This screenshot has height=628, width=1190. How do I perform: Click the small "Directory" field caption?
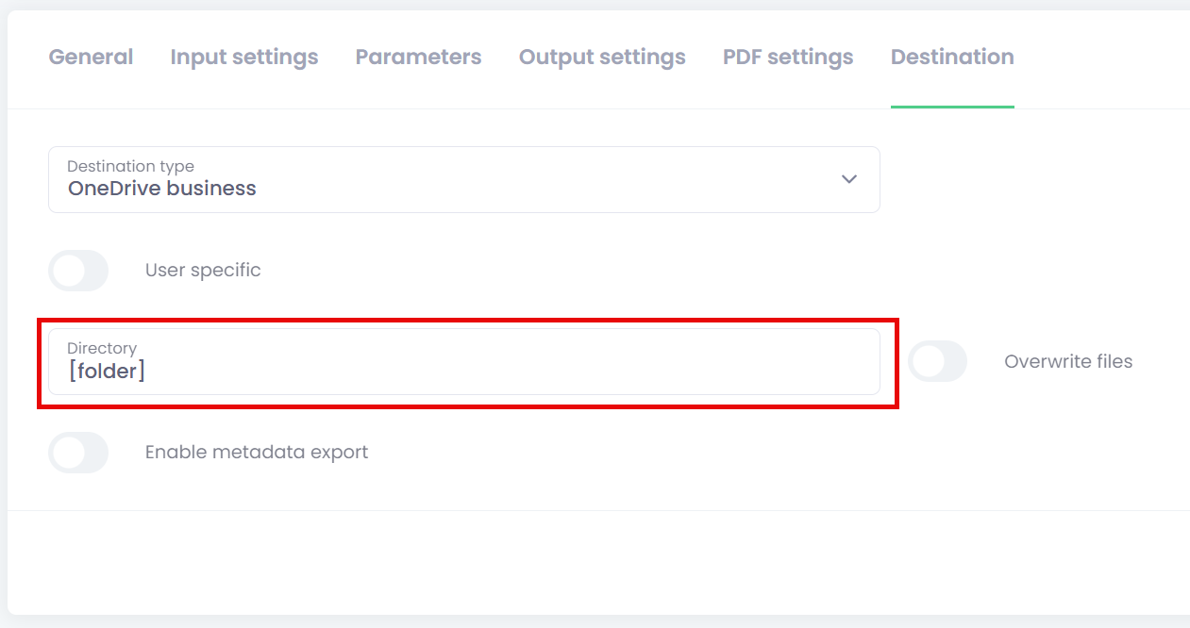click(x=102, y=349)
